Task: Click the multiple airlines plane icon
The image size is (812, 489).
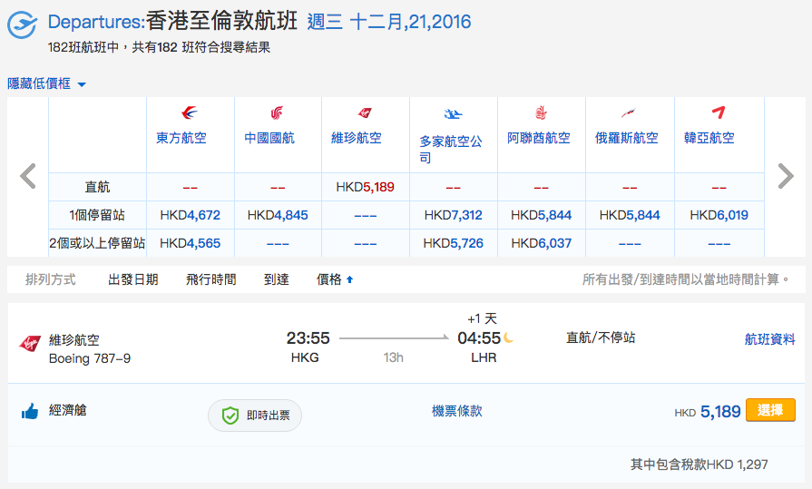Action: (453, 113)
